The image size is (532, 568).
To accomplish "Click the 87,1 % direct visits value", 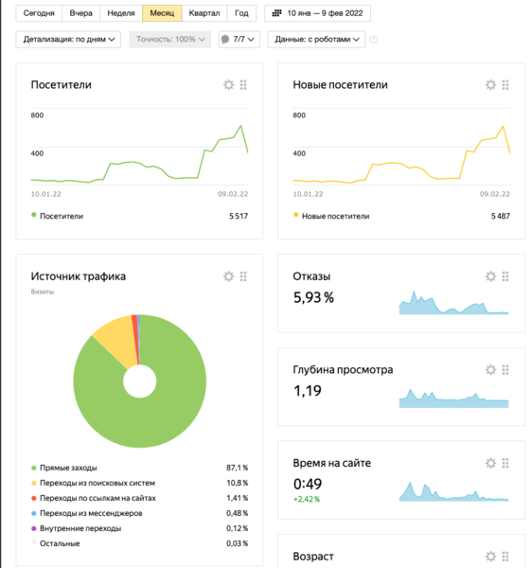I will pos(238,468).
